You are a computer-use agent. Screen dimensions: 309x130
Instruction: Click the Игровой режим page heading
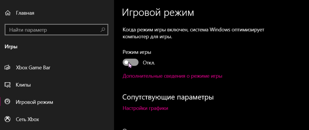(x=158, y=13)
